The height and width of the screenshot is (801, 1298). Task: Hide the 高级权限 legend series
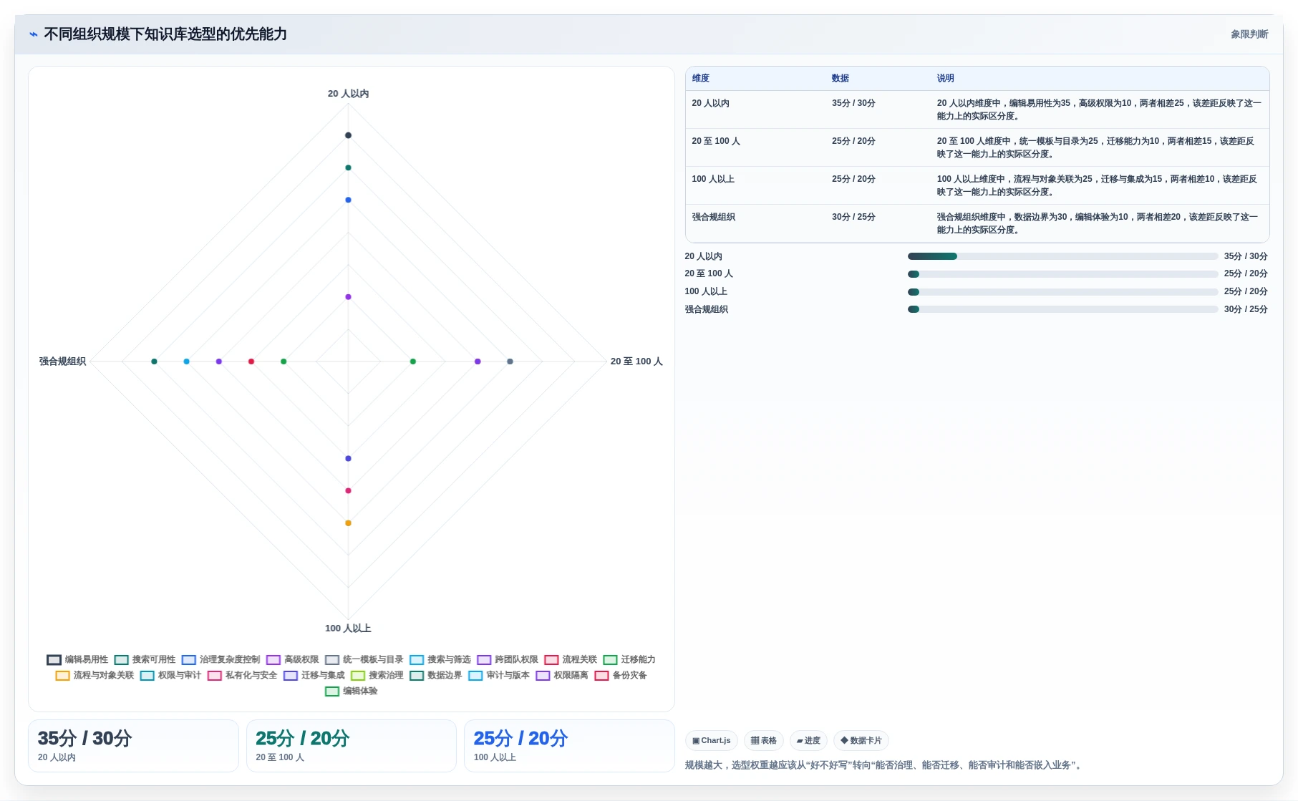coord(292,659)
